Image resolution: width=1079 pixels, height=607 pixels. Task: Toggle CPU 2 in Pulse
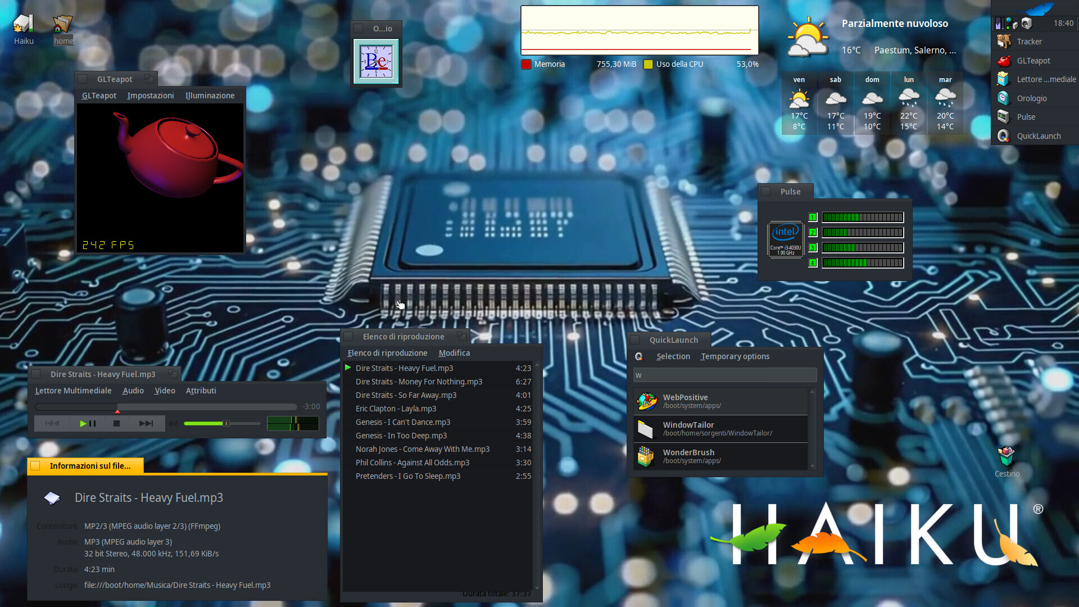(x=812, y=232)
